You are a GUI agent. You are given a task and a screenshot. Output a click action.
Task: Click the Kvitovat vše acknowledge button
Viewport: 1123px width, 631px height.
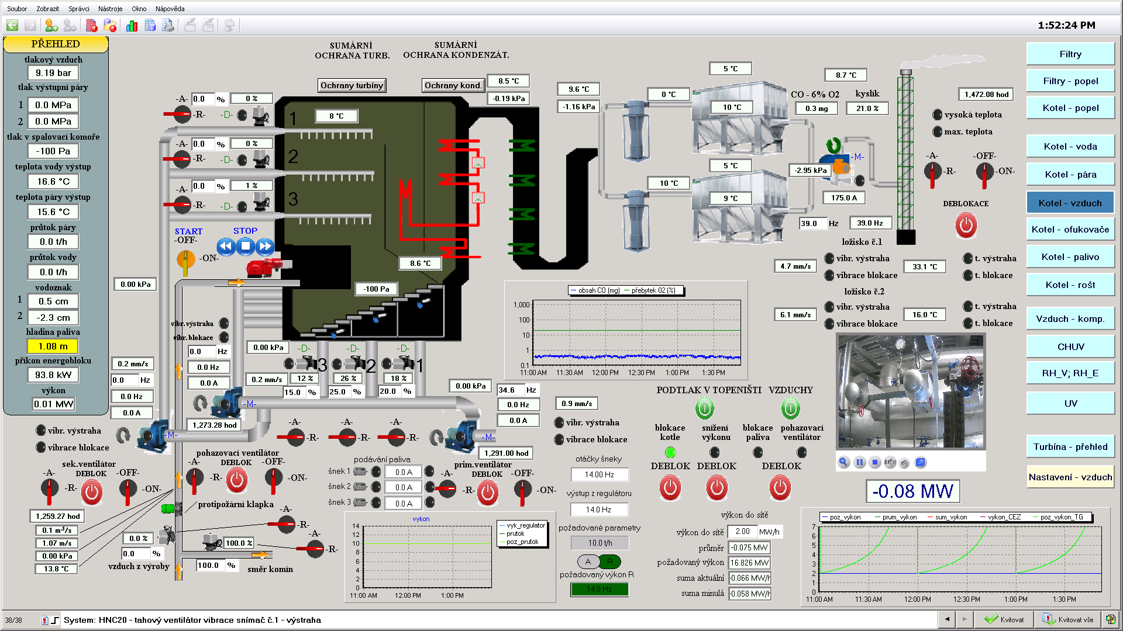[1069, 619]
